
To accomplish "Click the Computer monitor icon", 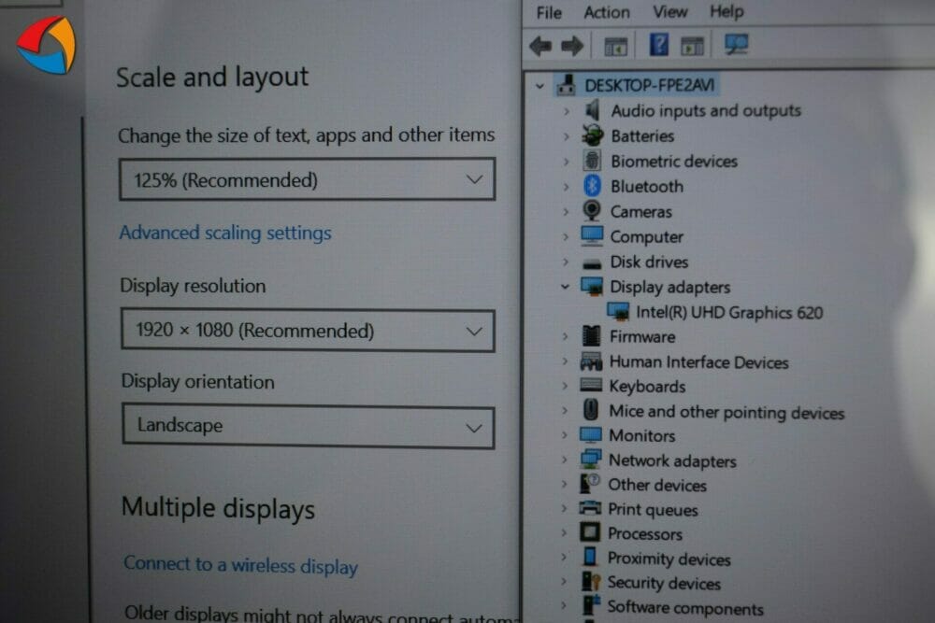I will tap(592, 236).
